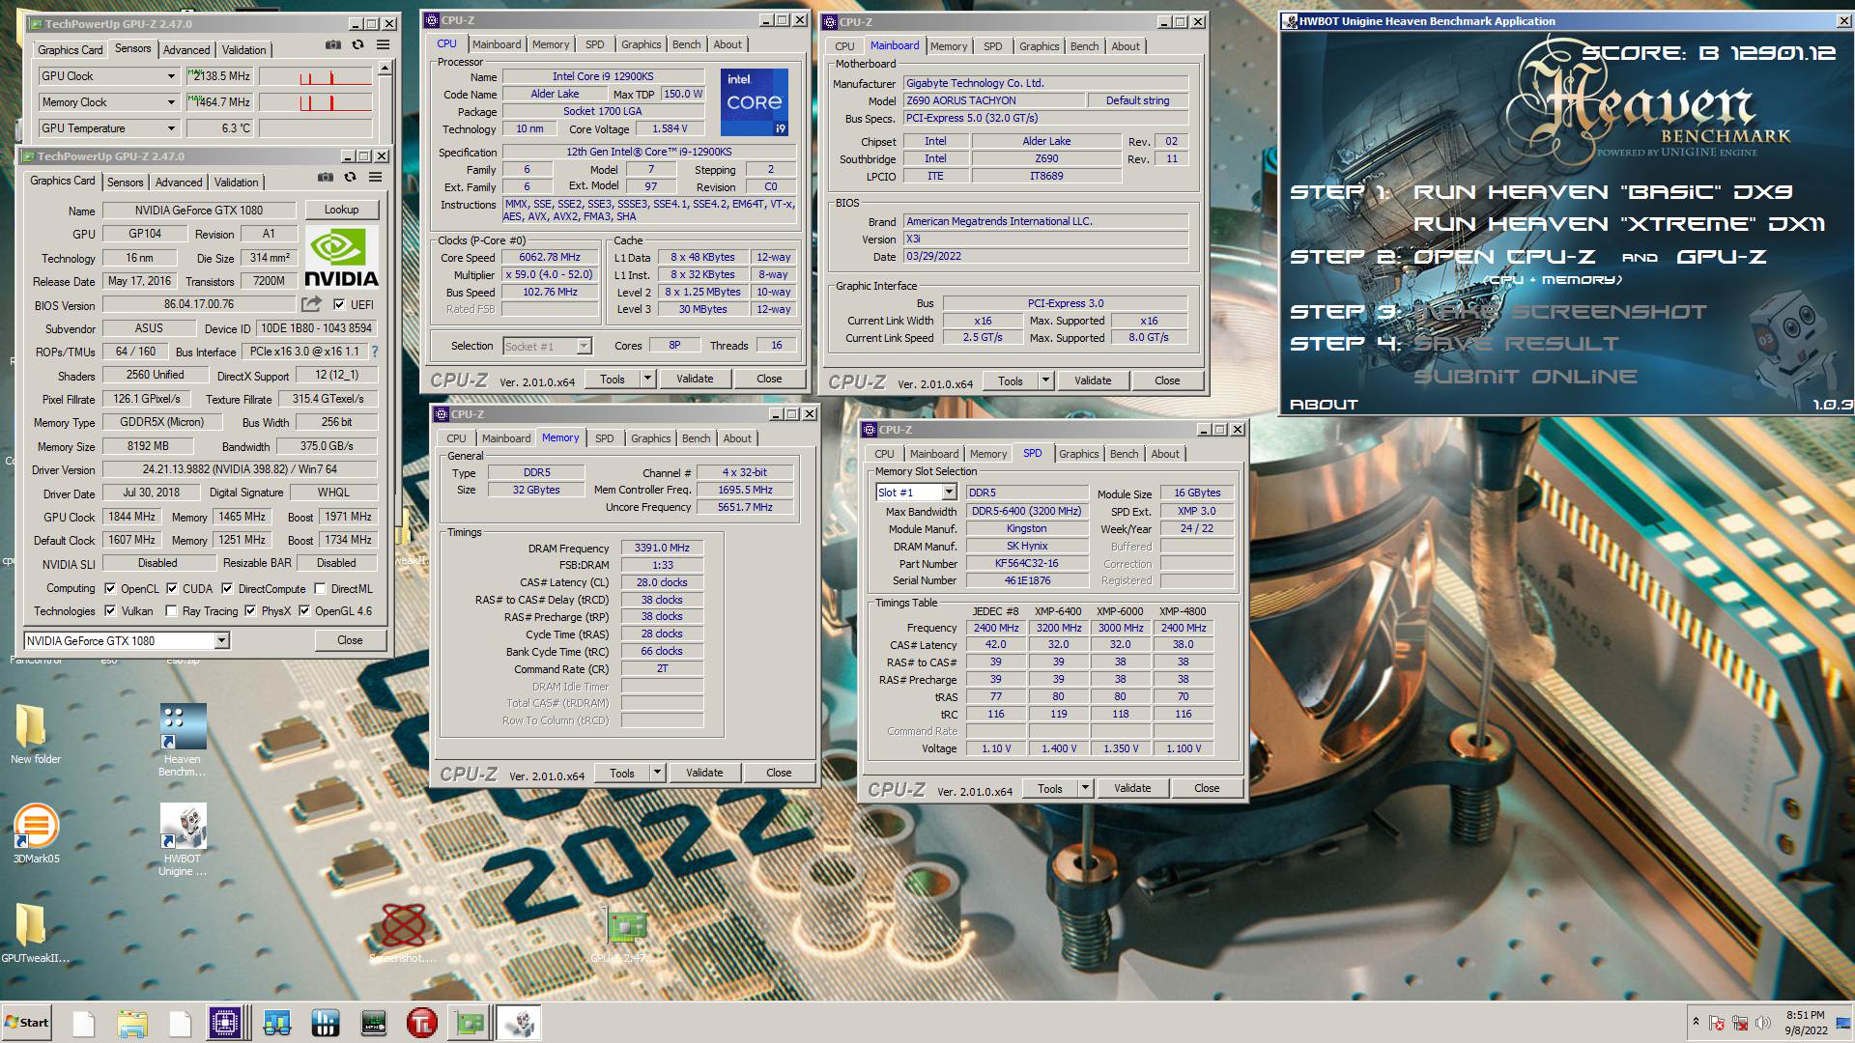Click the purple CPU-Z icon in the taskbar
This screenshot has height=1043, width=1855.
coord(225,1023)
